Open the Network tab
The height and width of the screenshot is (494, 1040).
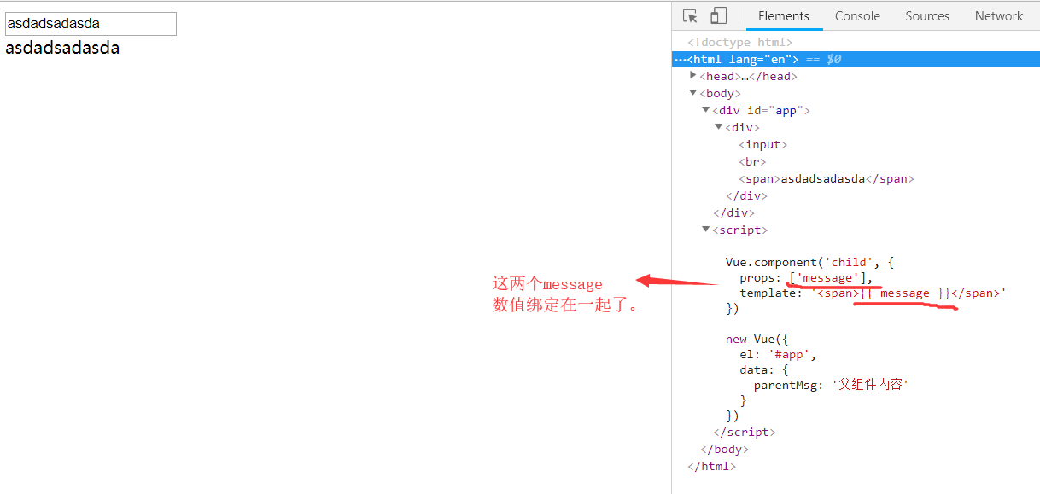(x=998, y=16)
